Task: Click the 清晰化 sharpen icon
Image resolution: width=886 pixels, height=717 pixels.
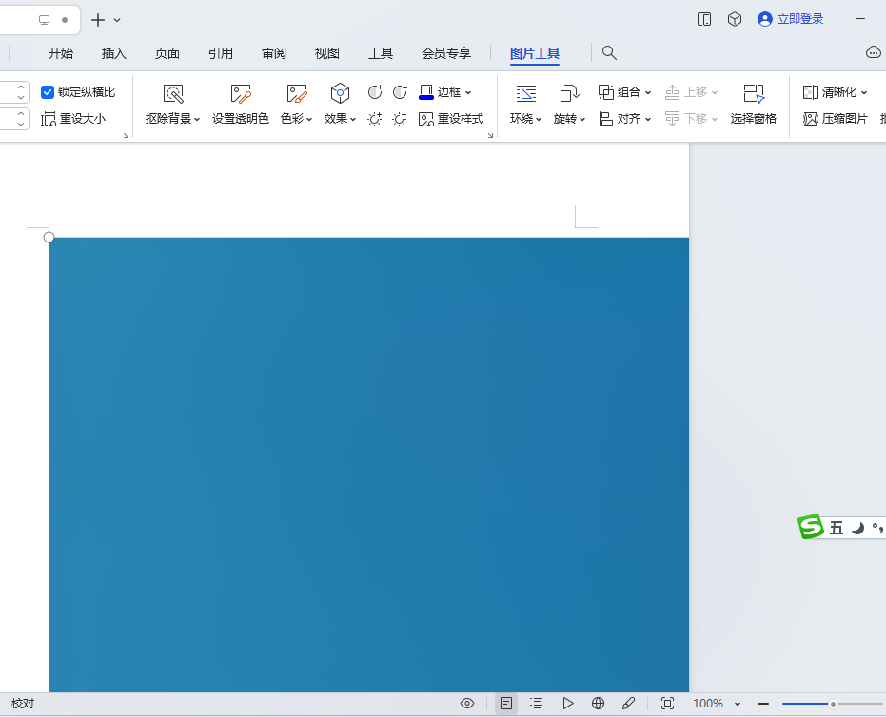Action: (811, 92)
